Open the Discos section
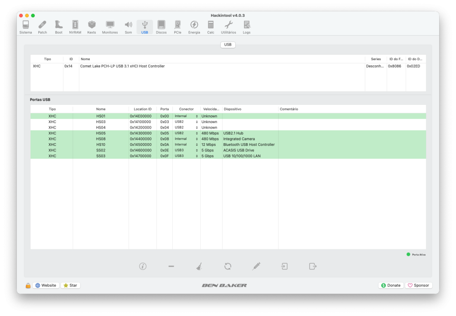Image resolution: width=456 pixels, height=316 pixels. pos(161,27)
